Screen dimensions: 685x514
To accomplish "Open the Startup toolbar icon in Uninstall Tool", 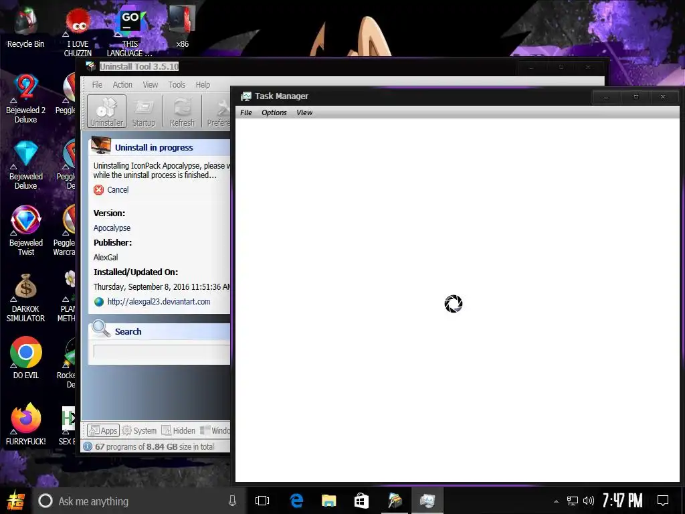I will pos(144,112).
